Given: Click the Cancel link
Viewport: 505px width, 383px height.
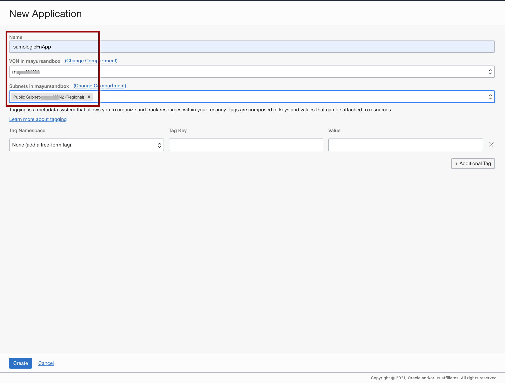Looking at the screenshot, I should [x=46, y=363].
